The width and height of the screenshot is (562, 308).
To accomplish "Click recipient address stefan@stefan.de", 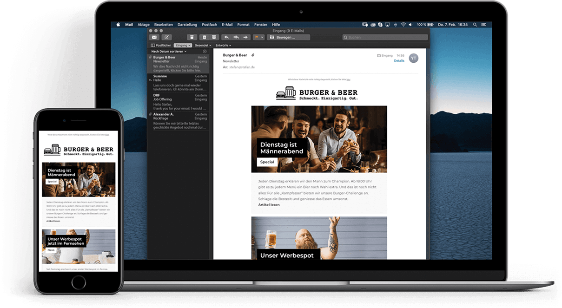I will point(242,67).
